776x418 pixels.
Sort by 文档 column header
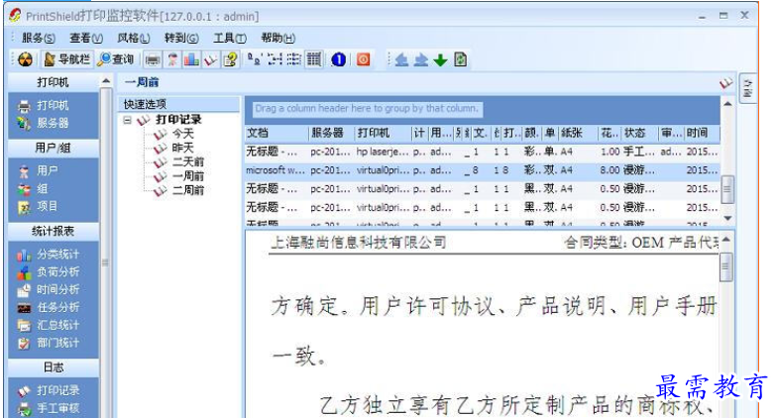(x=277, y=133)
